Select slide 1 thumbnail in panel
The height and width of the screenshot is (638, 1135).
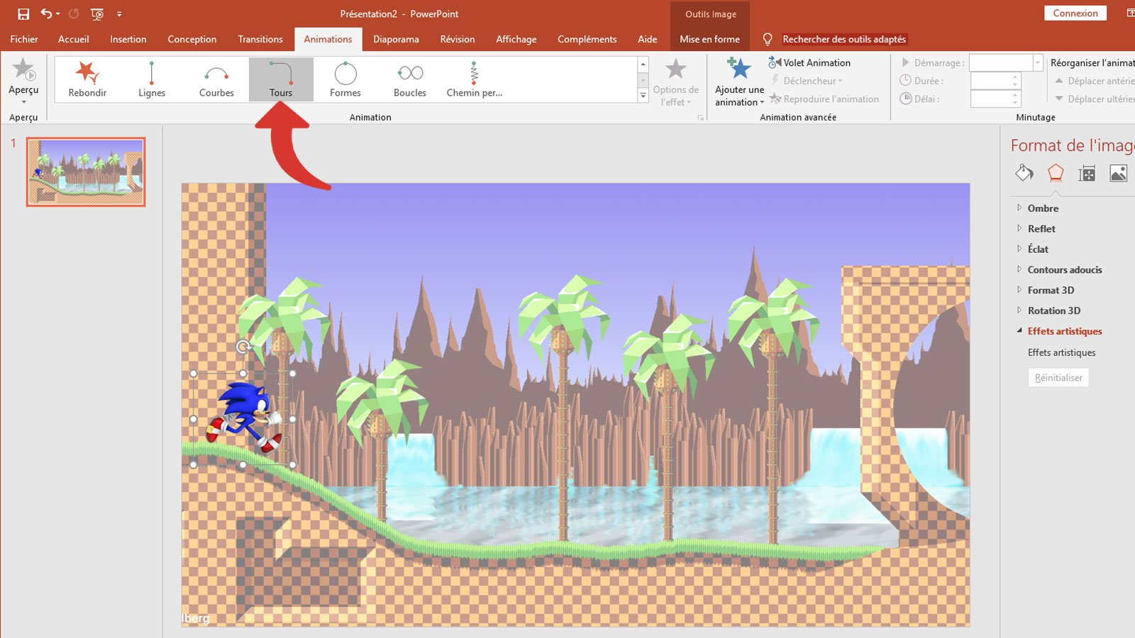tap(85, 171)
